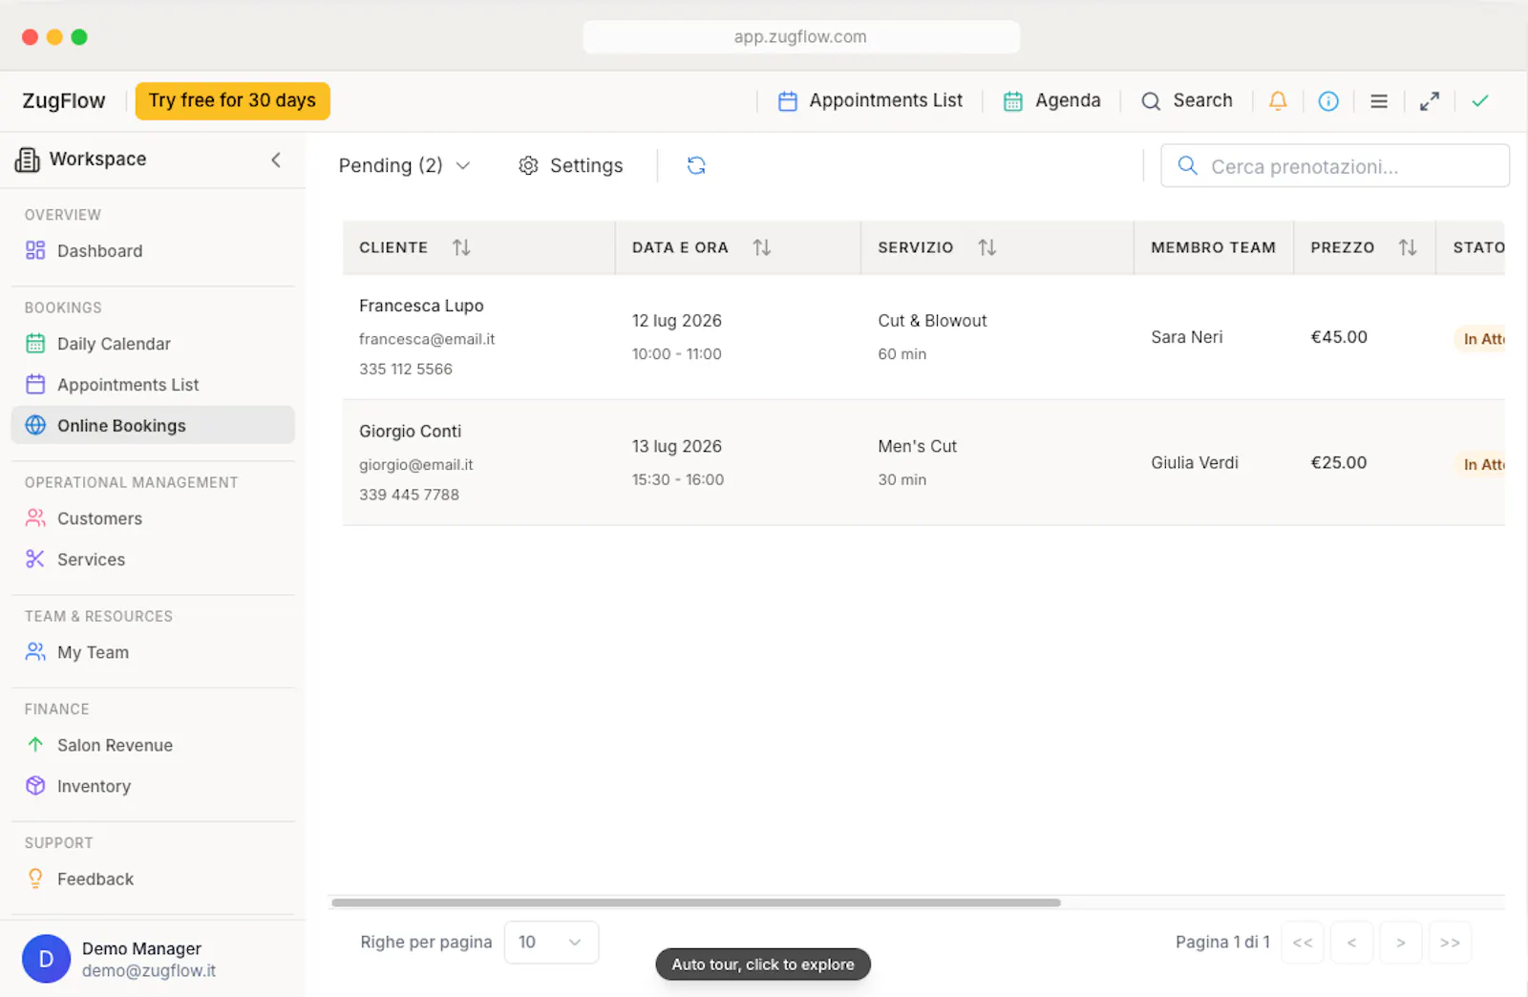
Task: Open Feedback page
Action: [153, 878]
